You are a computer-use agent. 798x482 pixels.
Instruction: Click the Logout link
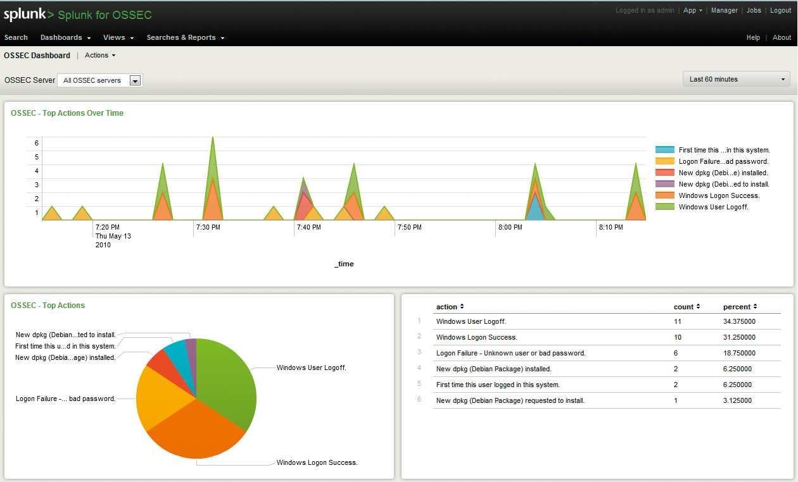tap(780, 10)
